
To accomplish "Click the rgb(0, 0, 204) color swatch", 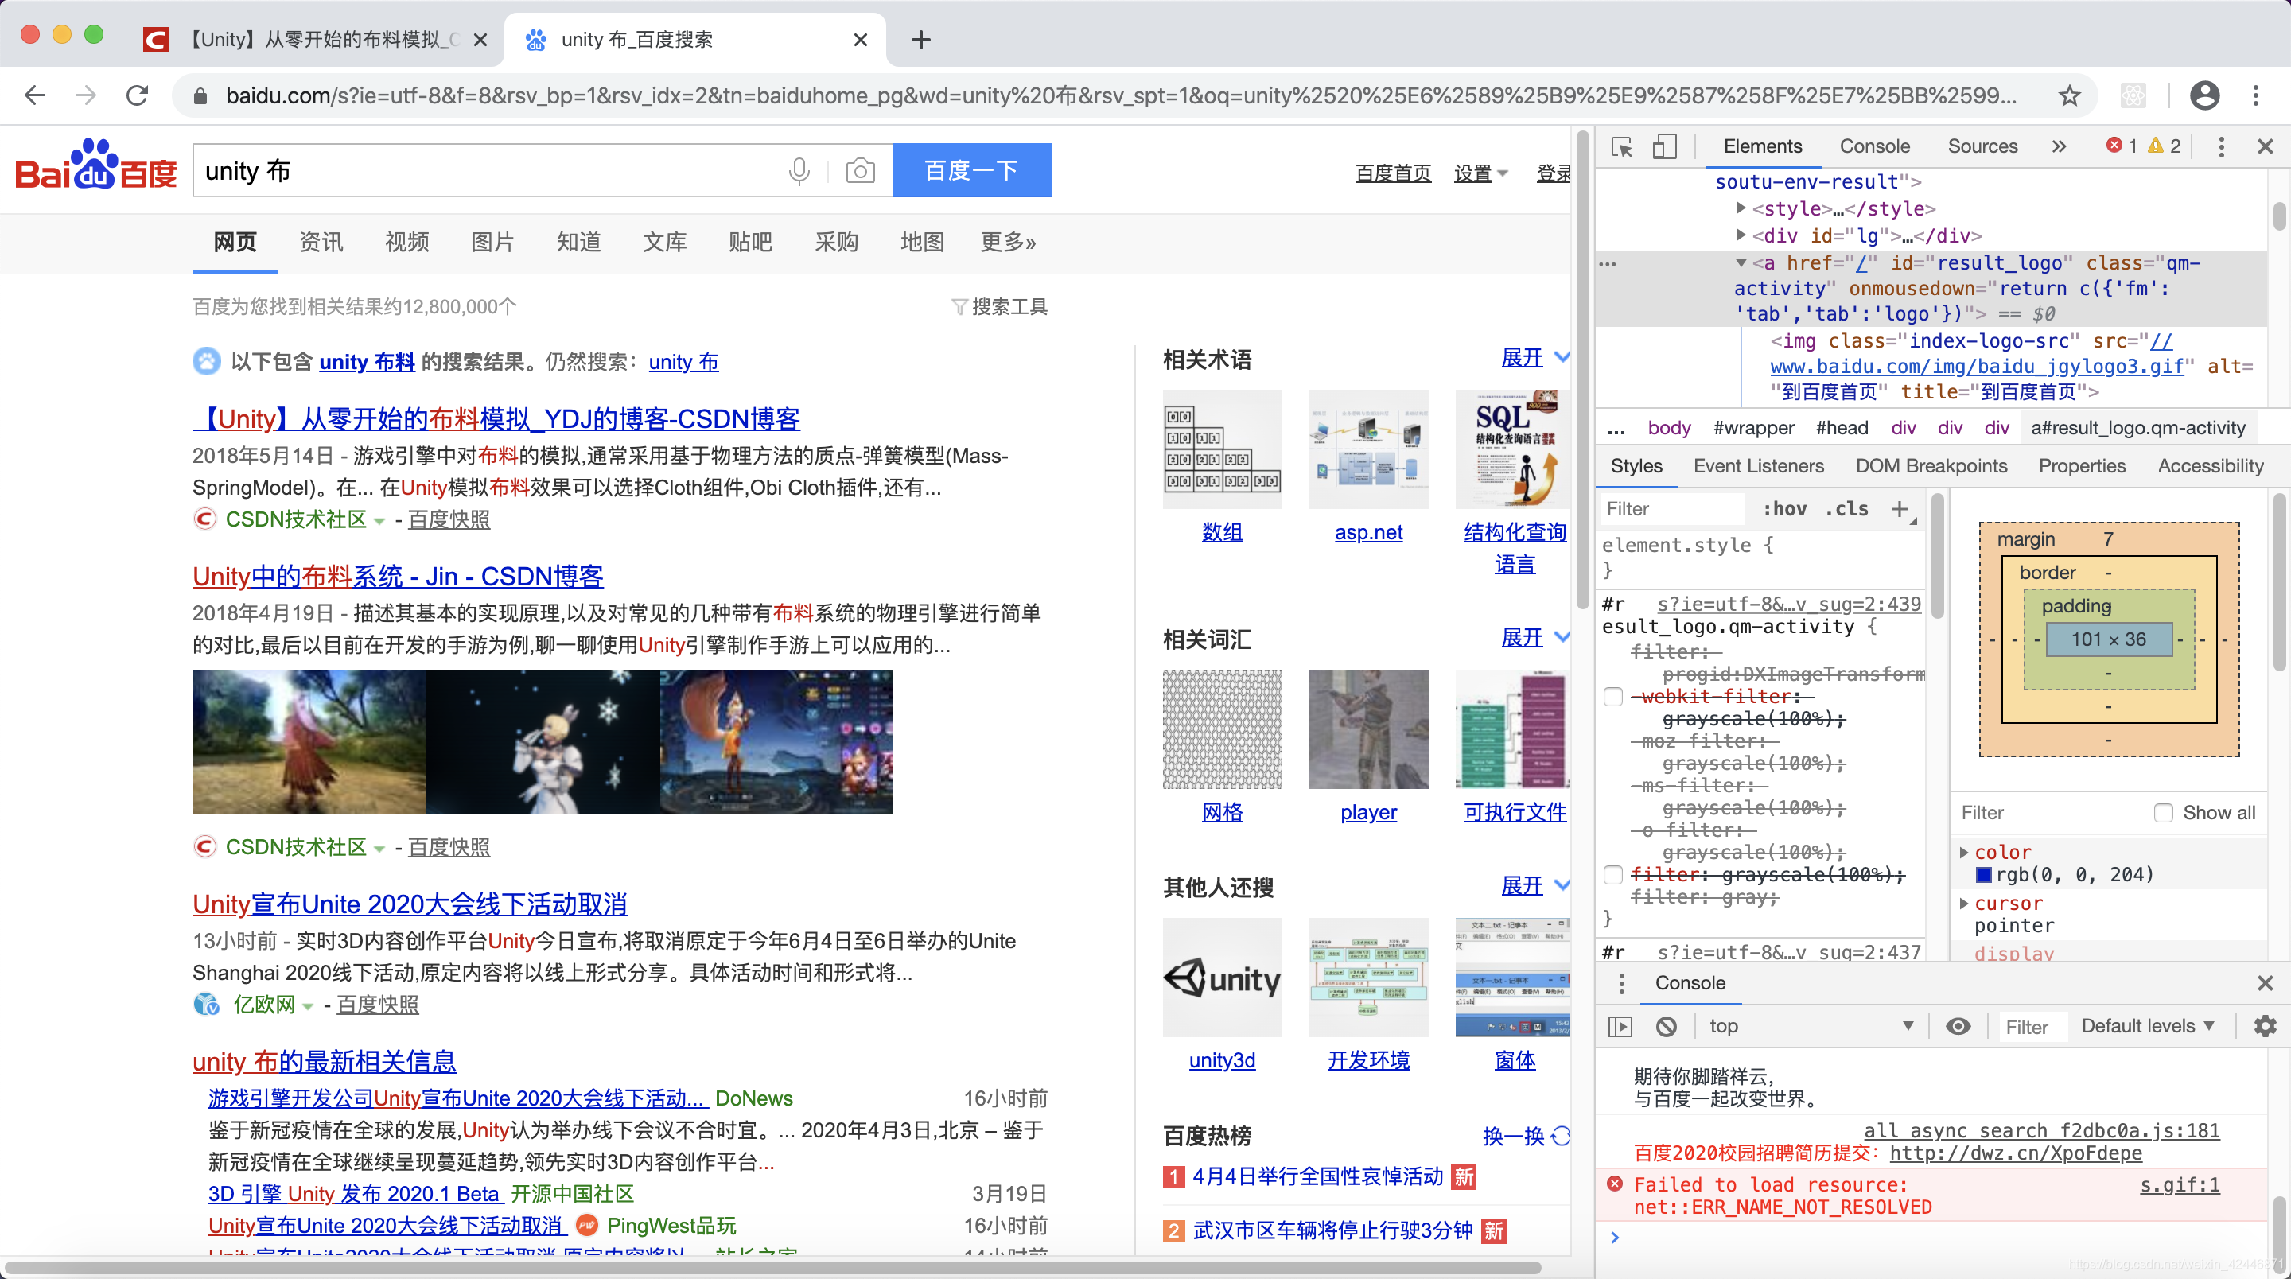I will (1983, 875).
